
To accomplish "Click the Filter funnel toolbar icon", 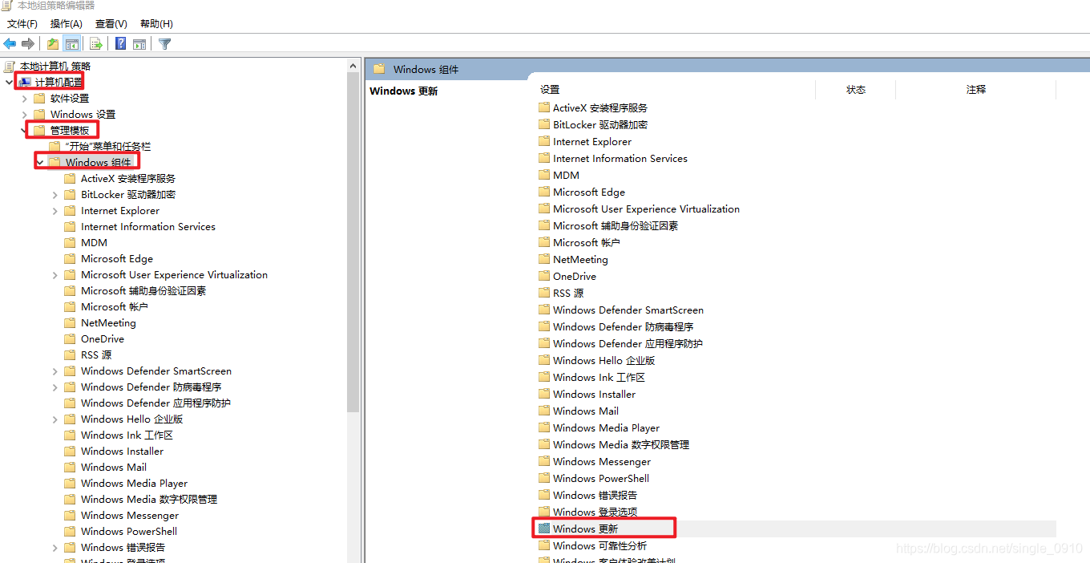I will point(165,43).
